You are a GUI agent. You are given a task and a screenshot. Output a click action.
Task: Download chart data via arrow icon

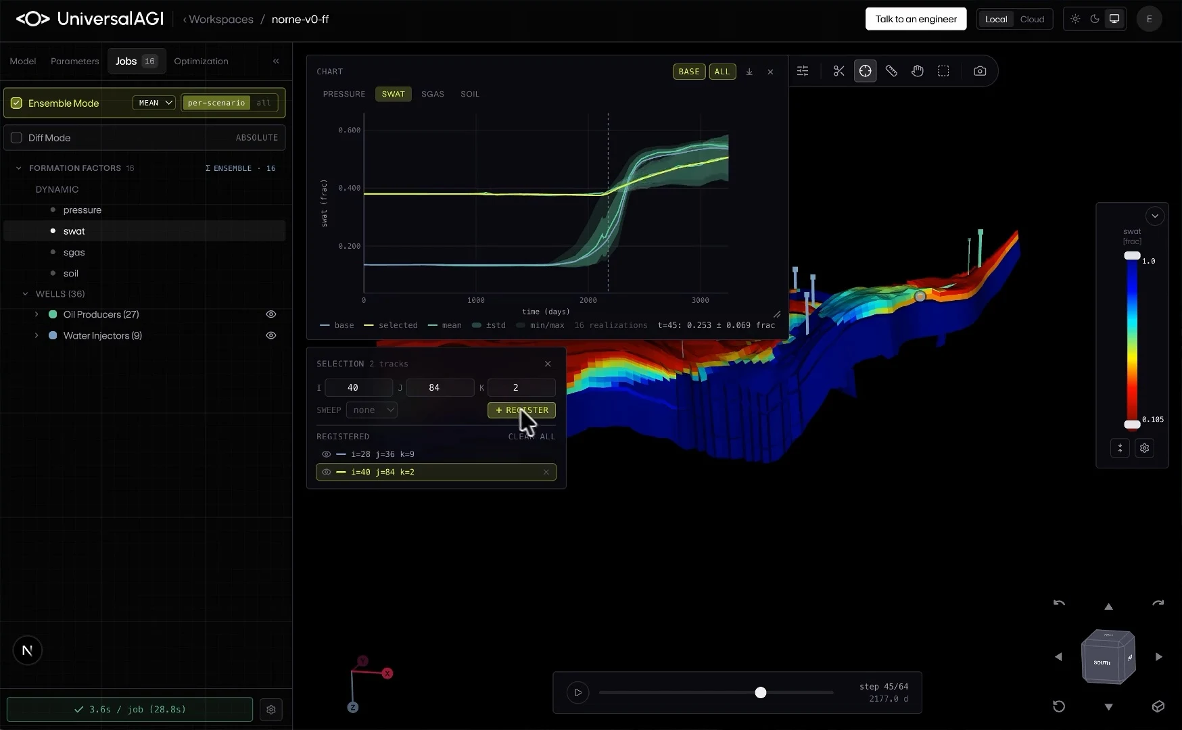click(x=749, y=72)
